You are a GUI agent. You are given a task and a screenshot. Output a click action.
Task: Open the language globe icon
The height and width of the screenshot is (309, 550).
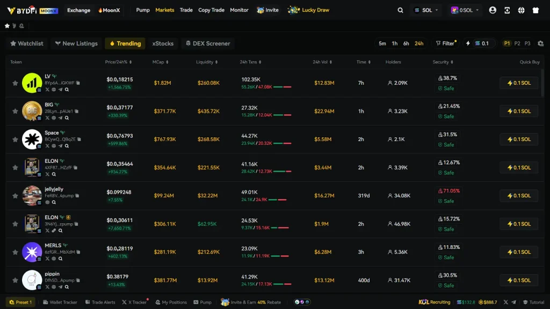(x=521, y=10)
